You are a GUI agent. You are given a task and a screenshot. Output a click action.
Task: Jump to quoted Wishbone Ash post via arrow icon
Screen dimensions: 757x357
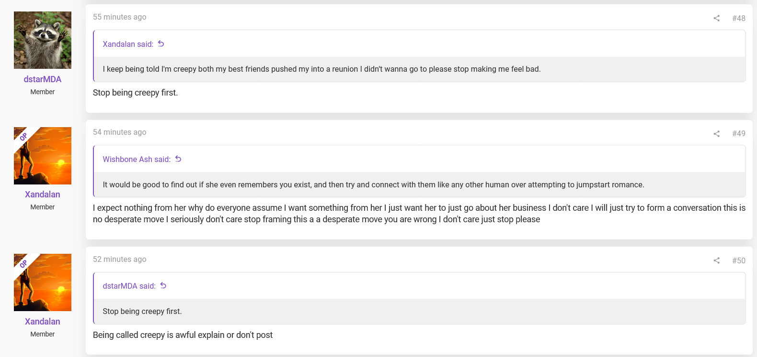(x=178, y=159)
